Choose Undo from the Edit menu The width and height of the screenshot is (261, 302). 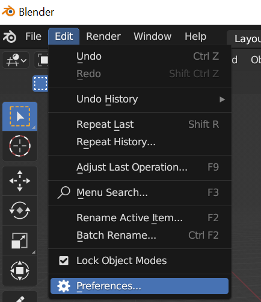tap(140, 56)
